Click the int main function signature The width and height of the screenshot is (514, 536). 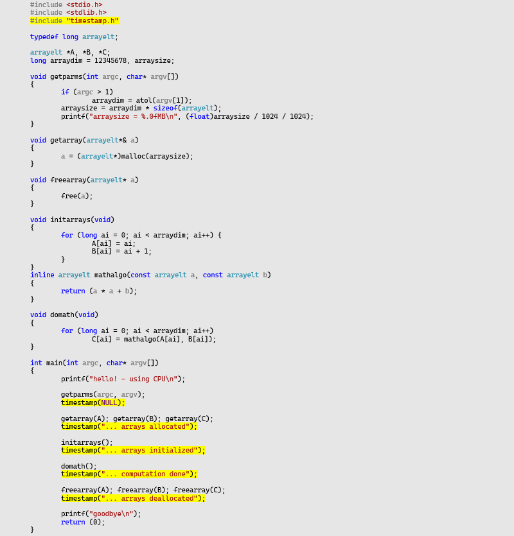pos(94,363)
